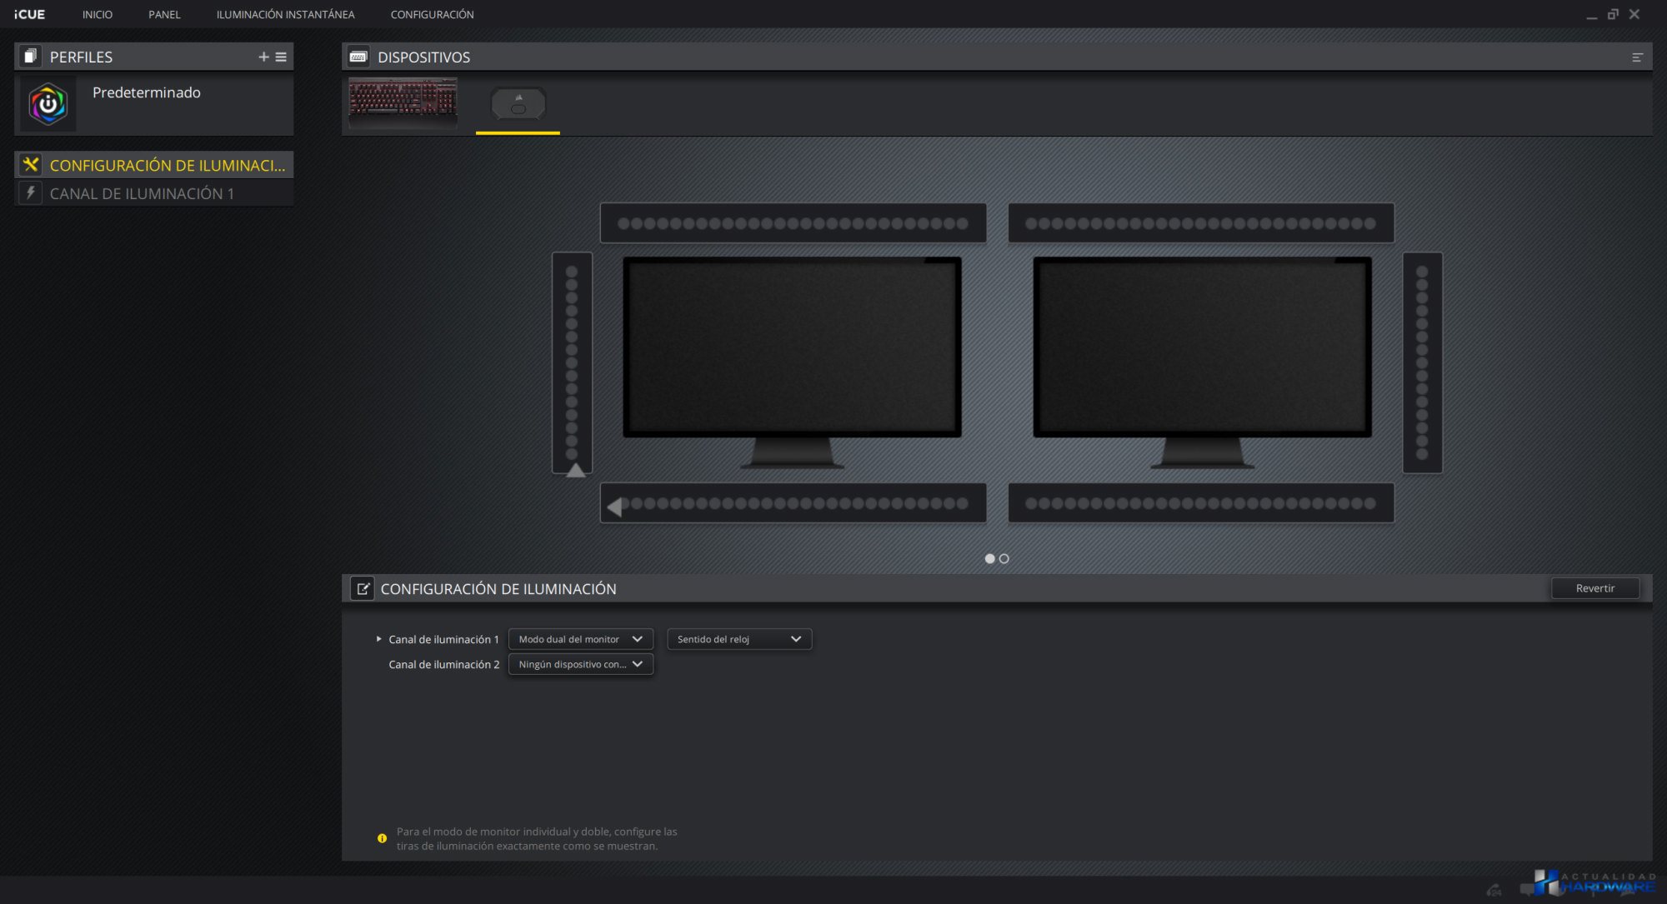The image size is (1667, 904).
Task: Click the left strip up arrow marker
Action: click(x=575, y=471)
